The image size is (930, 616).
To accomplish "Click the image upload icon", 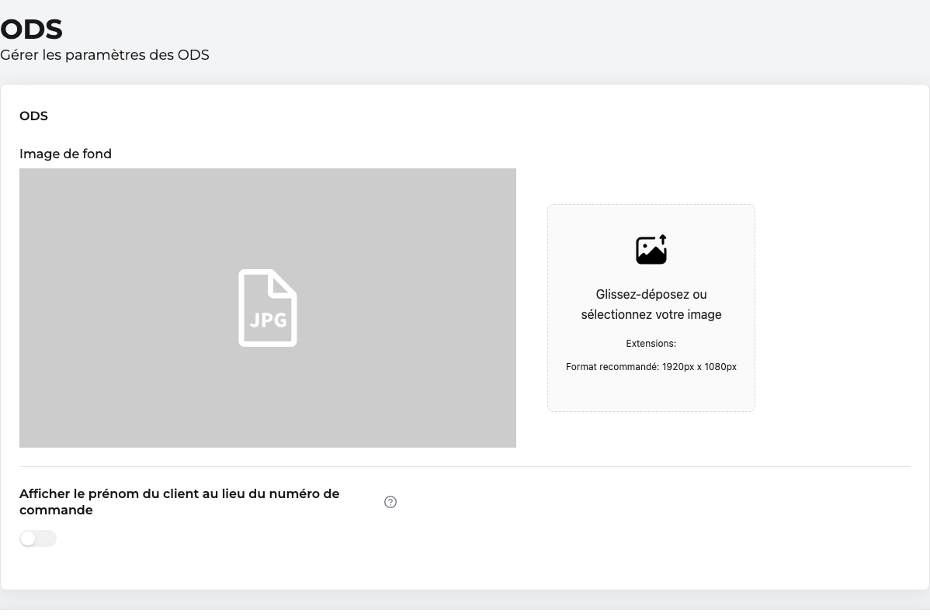I will tap(651, 250).
